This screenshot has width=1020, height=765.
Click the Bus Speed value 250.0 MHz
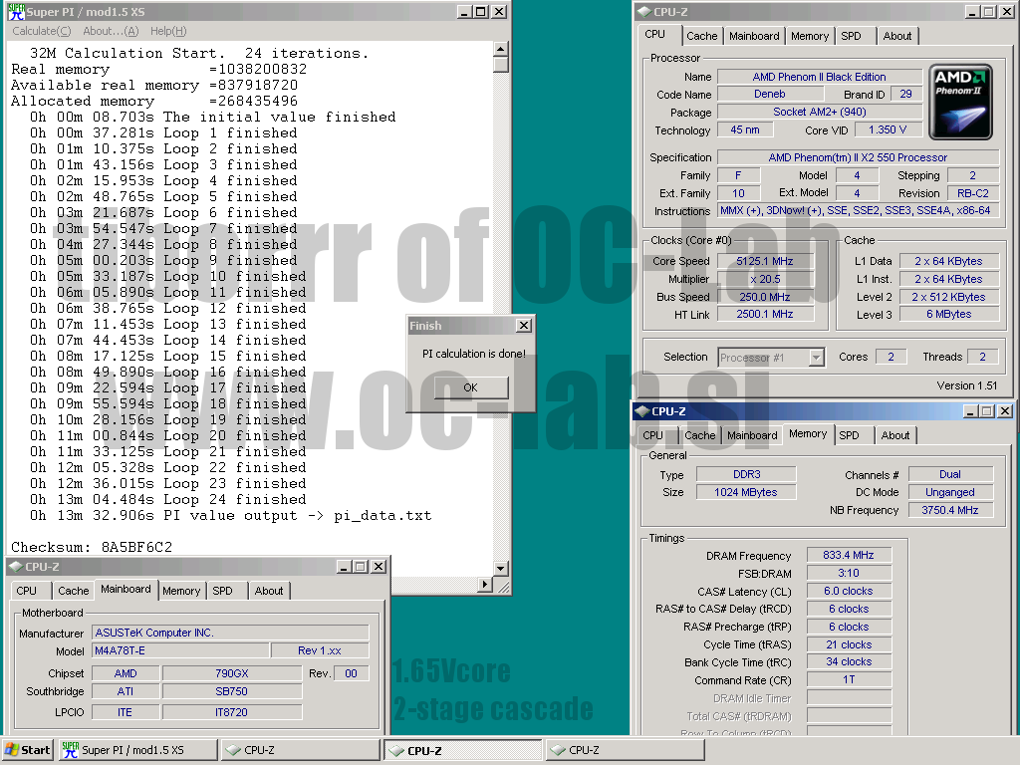[765, 297]
